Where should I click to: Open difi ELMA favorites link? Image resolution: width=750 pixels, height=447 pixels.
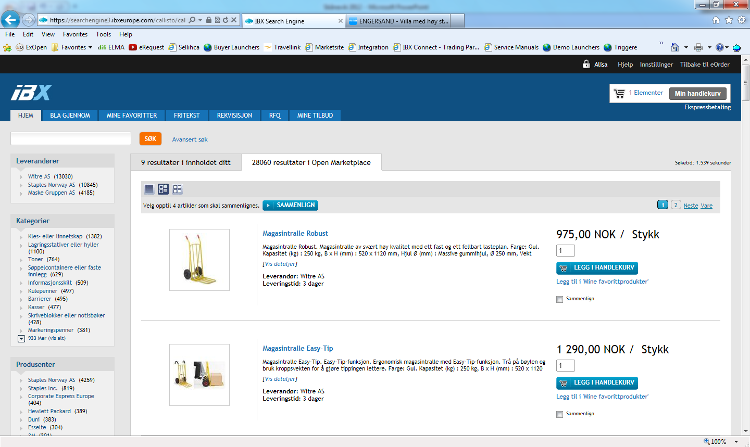point(111,47)
